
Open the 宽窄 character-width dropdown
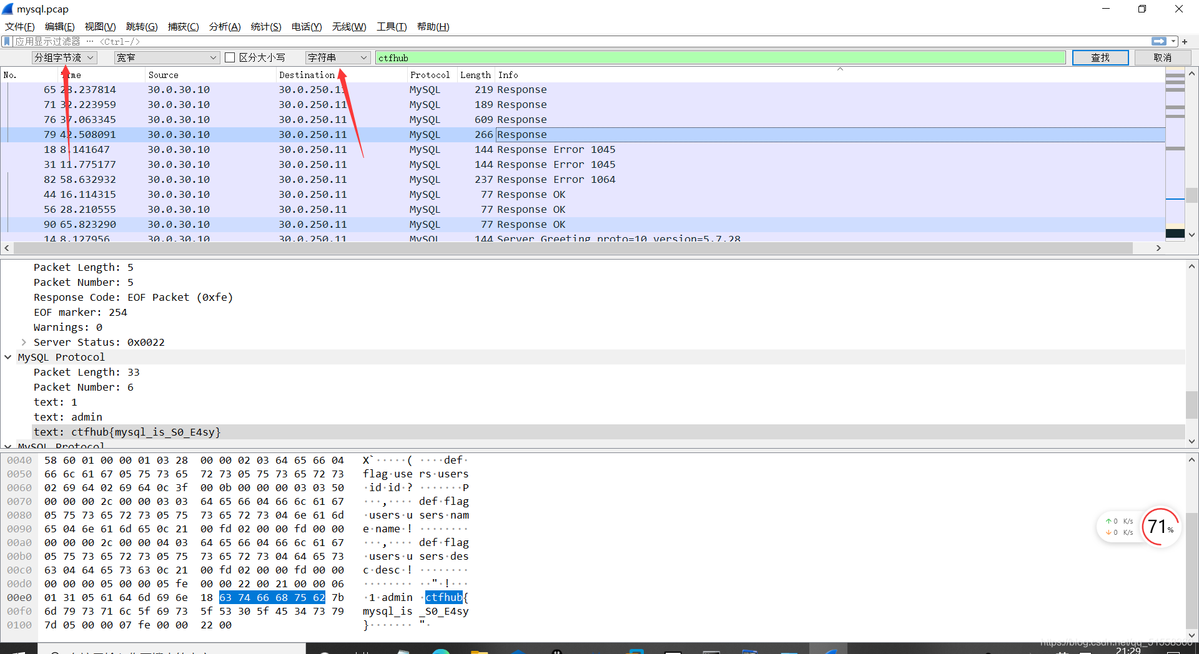tap(167, 57)
